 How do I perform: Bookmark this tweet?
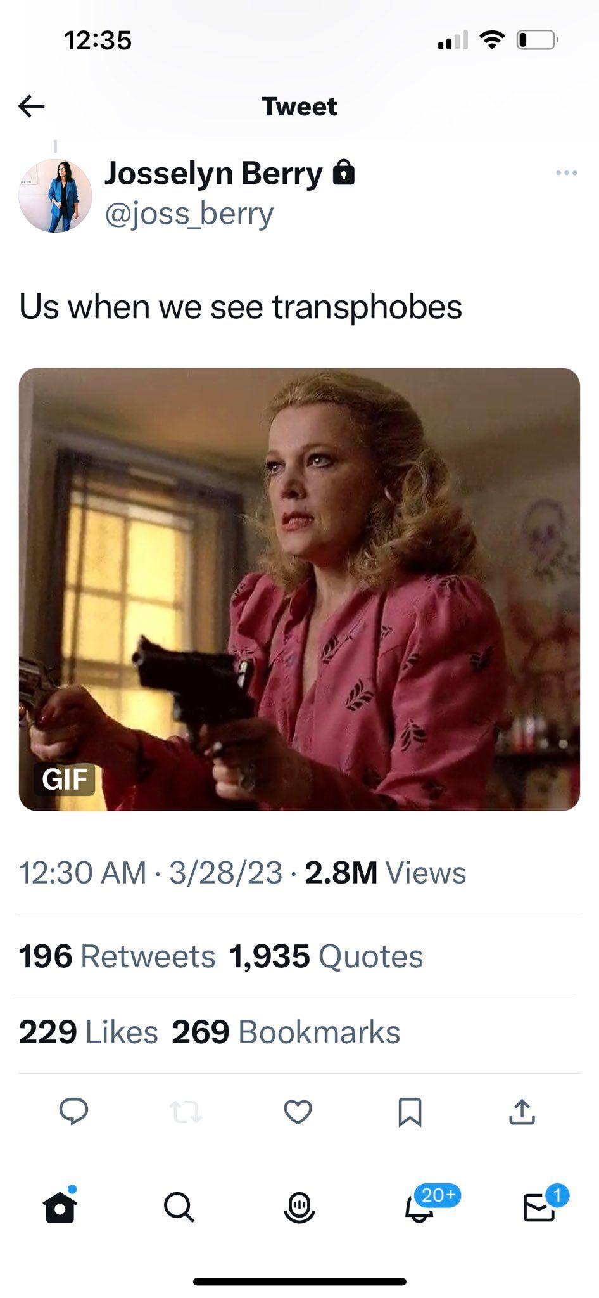(410, 1112)
